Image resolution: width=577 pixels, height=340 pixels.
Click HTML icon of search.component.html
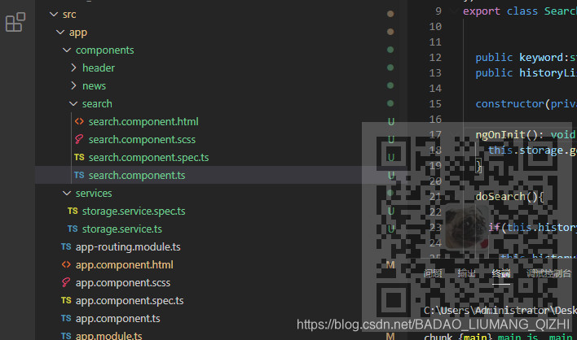pyautogui.click(x=79, y=121)
